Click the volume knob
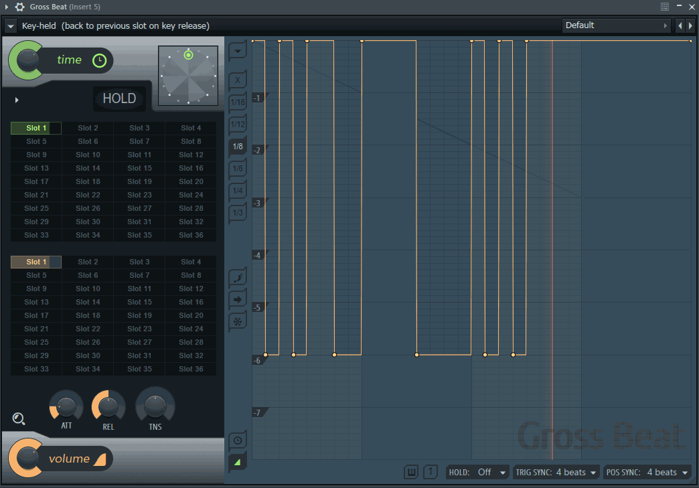The width and height of the screenshot is (699, 488). pyautogui.click(x=27, y=458)
